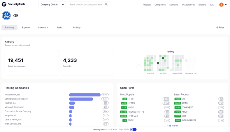Click the port 7070 ARCP badge

[178, 112]
